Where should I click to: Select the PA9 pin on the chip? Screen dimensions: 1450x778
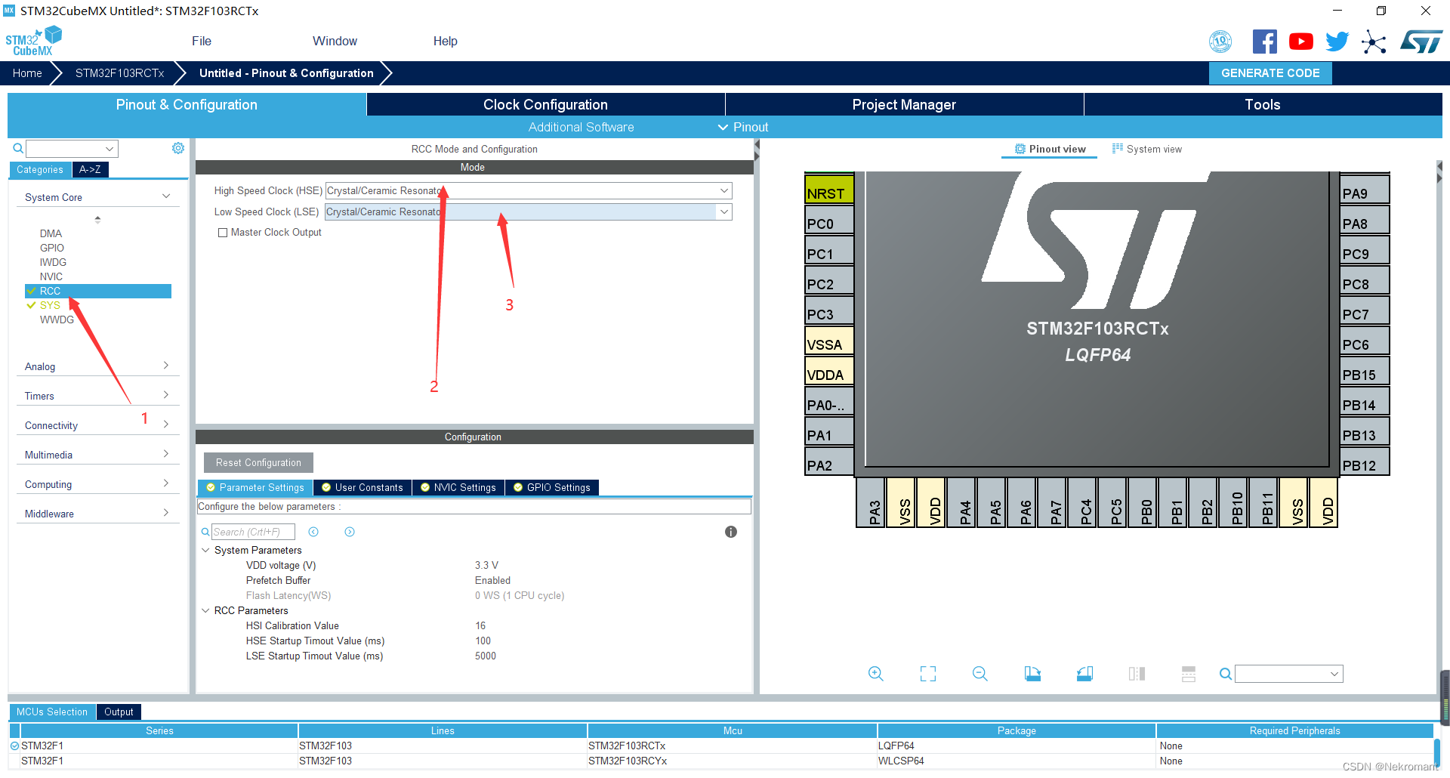(1365, 189)
